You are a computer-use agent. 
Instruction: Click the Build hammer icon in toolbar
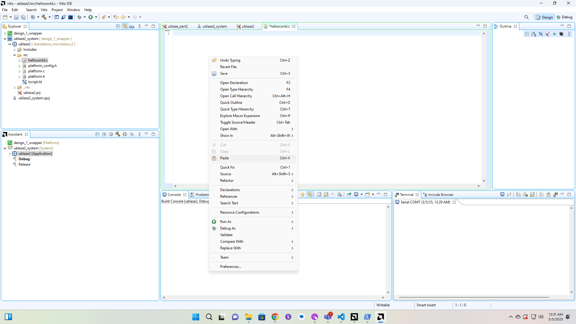pyautogui.click(x=44, y=17)
